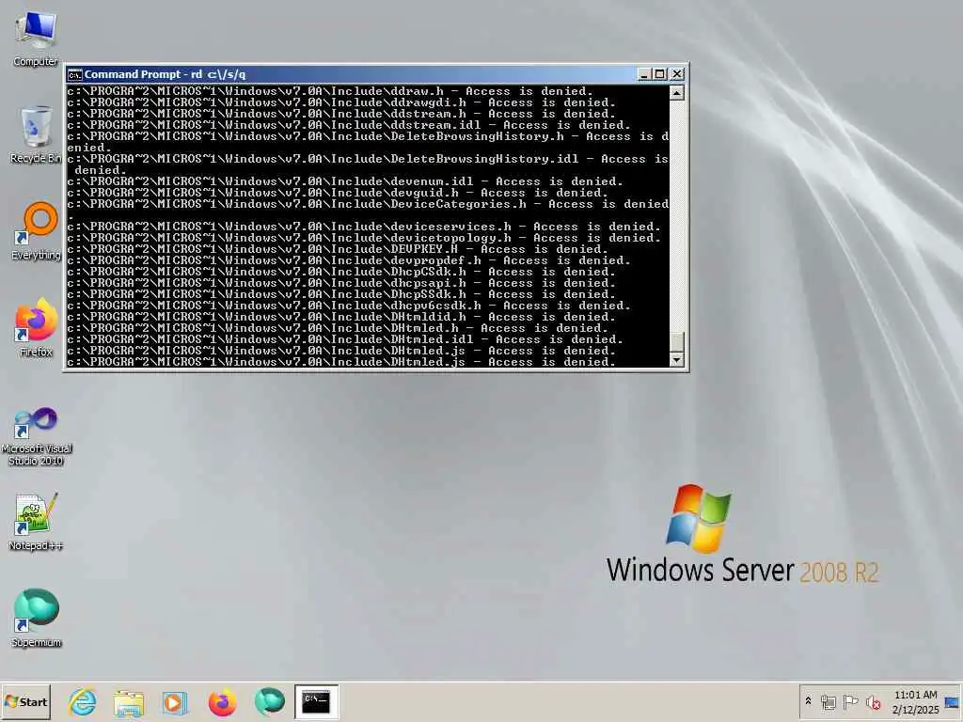This screenshot has width=963, height=722.
Task: Click the Show Desktop button
Action: pos(954,701)
